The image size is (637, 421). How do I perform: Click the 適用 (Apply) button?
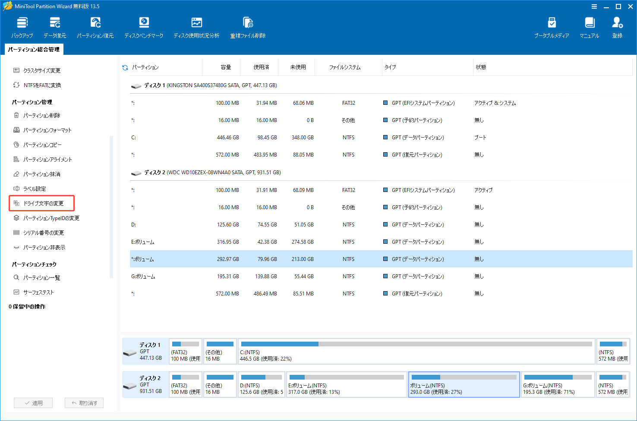pos(33,402)
